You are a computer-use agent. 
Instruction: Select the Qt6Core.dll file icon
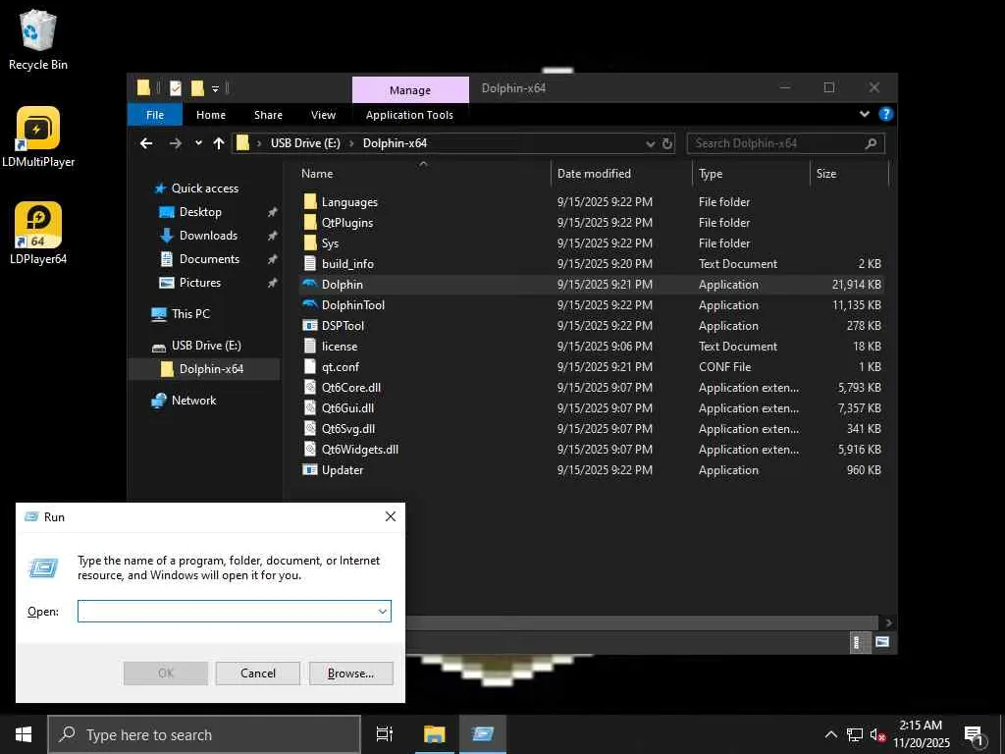click(x=309, y=387)
